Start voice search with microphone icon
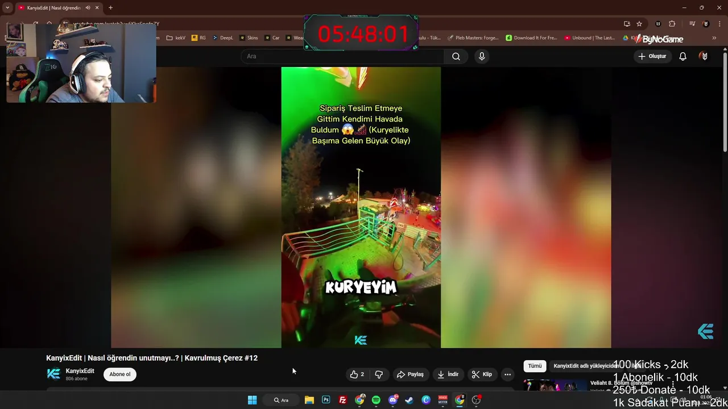This screenshot has width=728, height=409. pos(482,56)
